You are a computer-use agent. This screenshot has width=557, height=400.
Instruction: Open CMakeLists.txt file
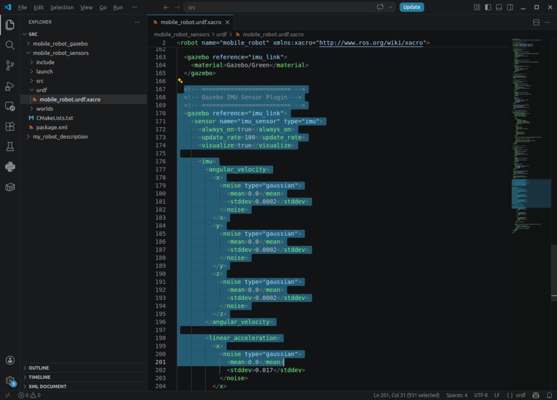click(84, 118)
